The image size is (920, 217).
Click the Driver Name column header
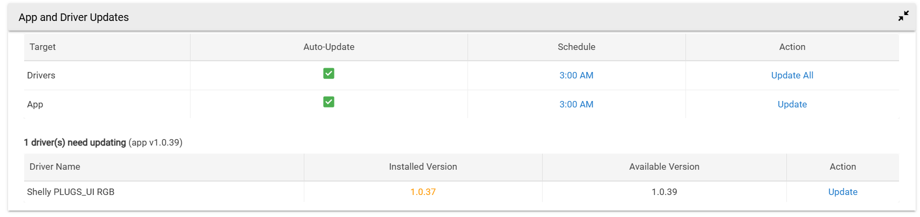point(55,167)
